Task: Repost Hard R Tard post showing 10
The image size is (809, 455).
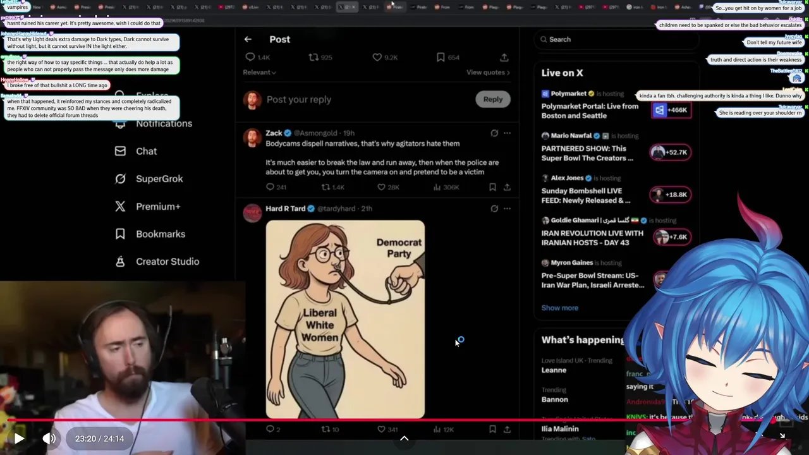Action: click(325, 429)
